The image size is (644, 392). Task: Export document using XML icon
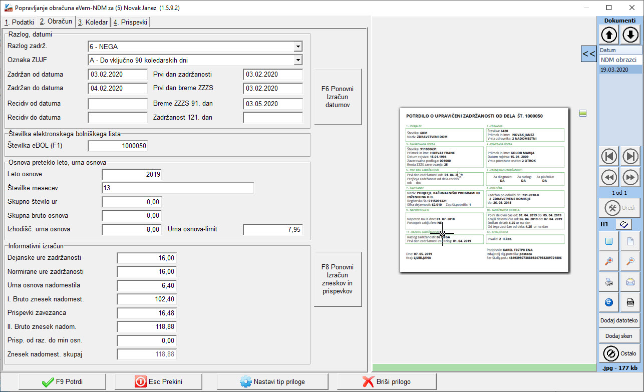click(630, 302)
